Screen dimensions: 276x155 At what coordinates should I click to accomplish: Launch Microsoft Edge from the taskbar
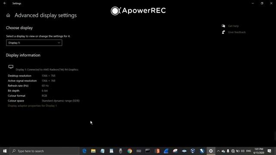[85, 151]
